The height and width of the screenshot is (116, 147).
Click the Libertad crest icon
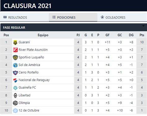coord(15,96)
